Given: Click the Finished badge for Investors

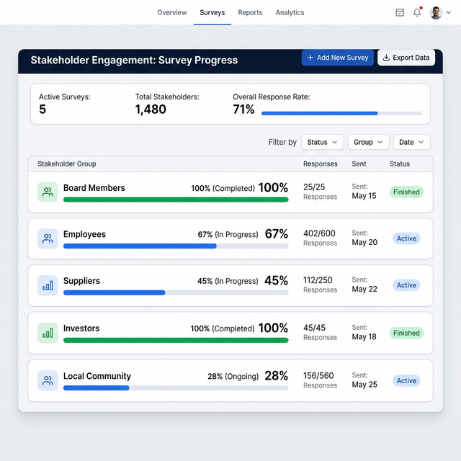Looking at the screenshot, I should [x=406, y=333].
